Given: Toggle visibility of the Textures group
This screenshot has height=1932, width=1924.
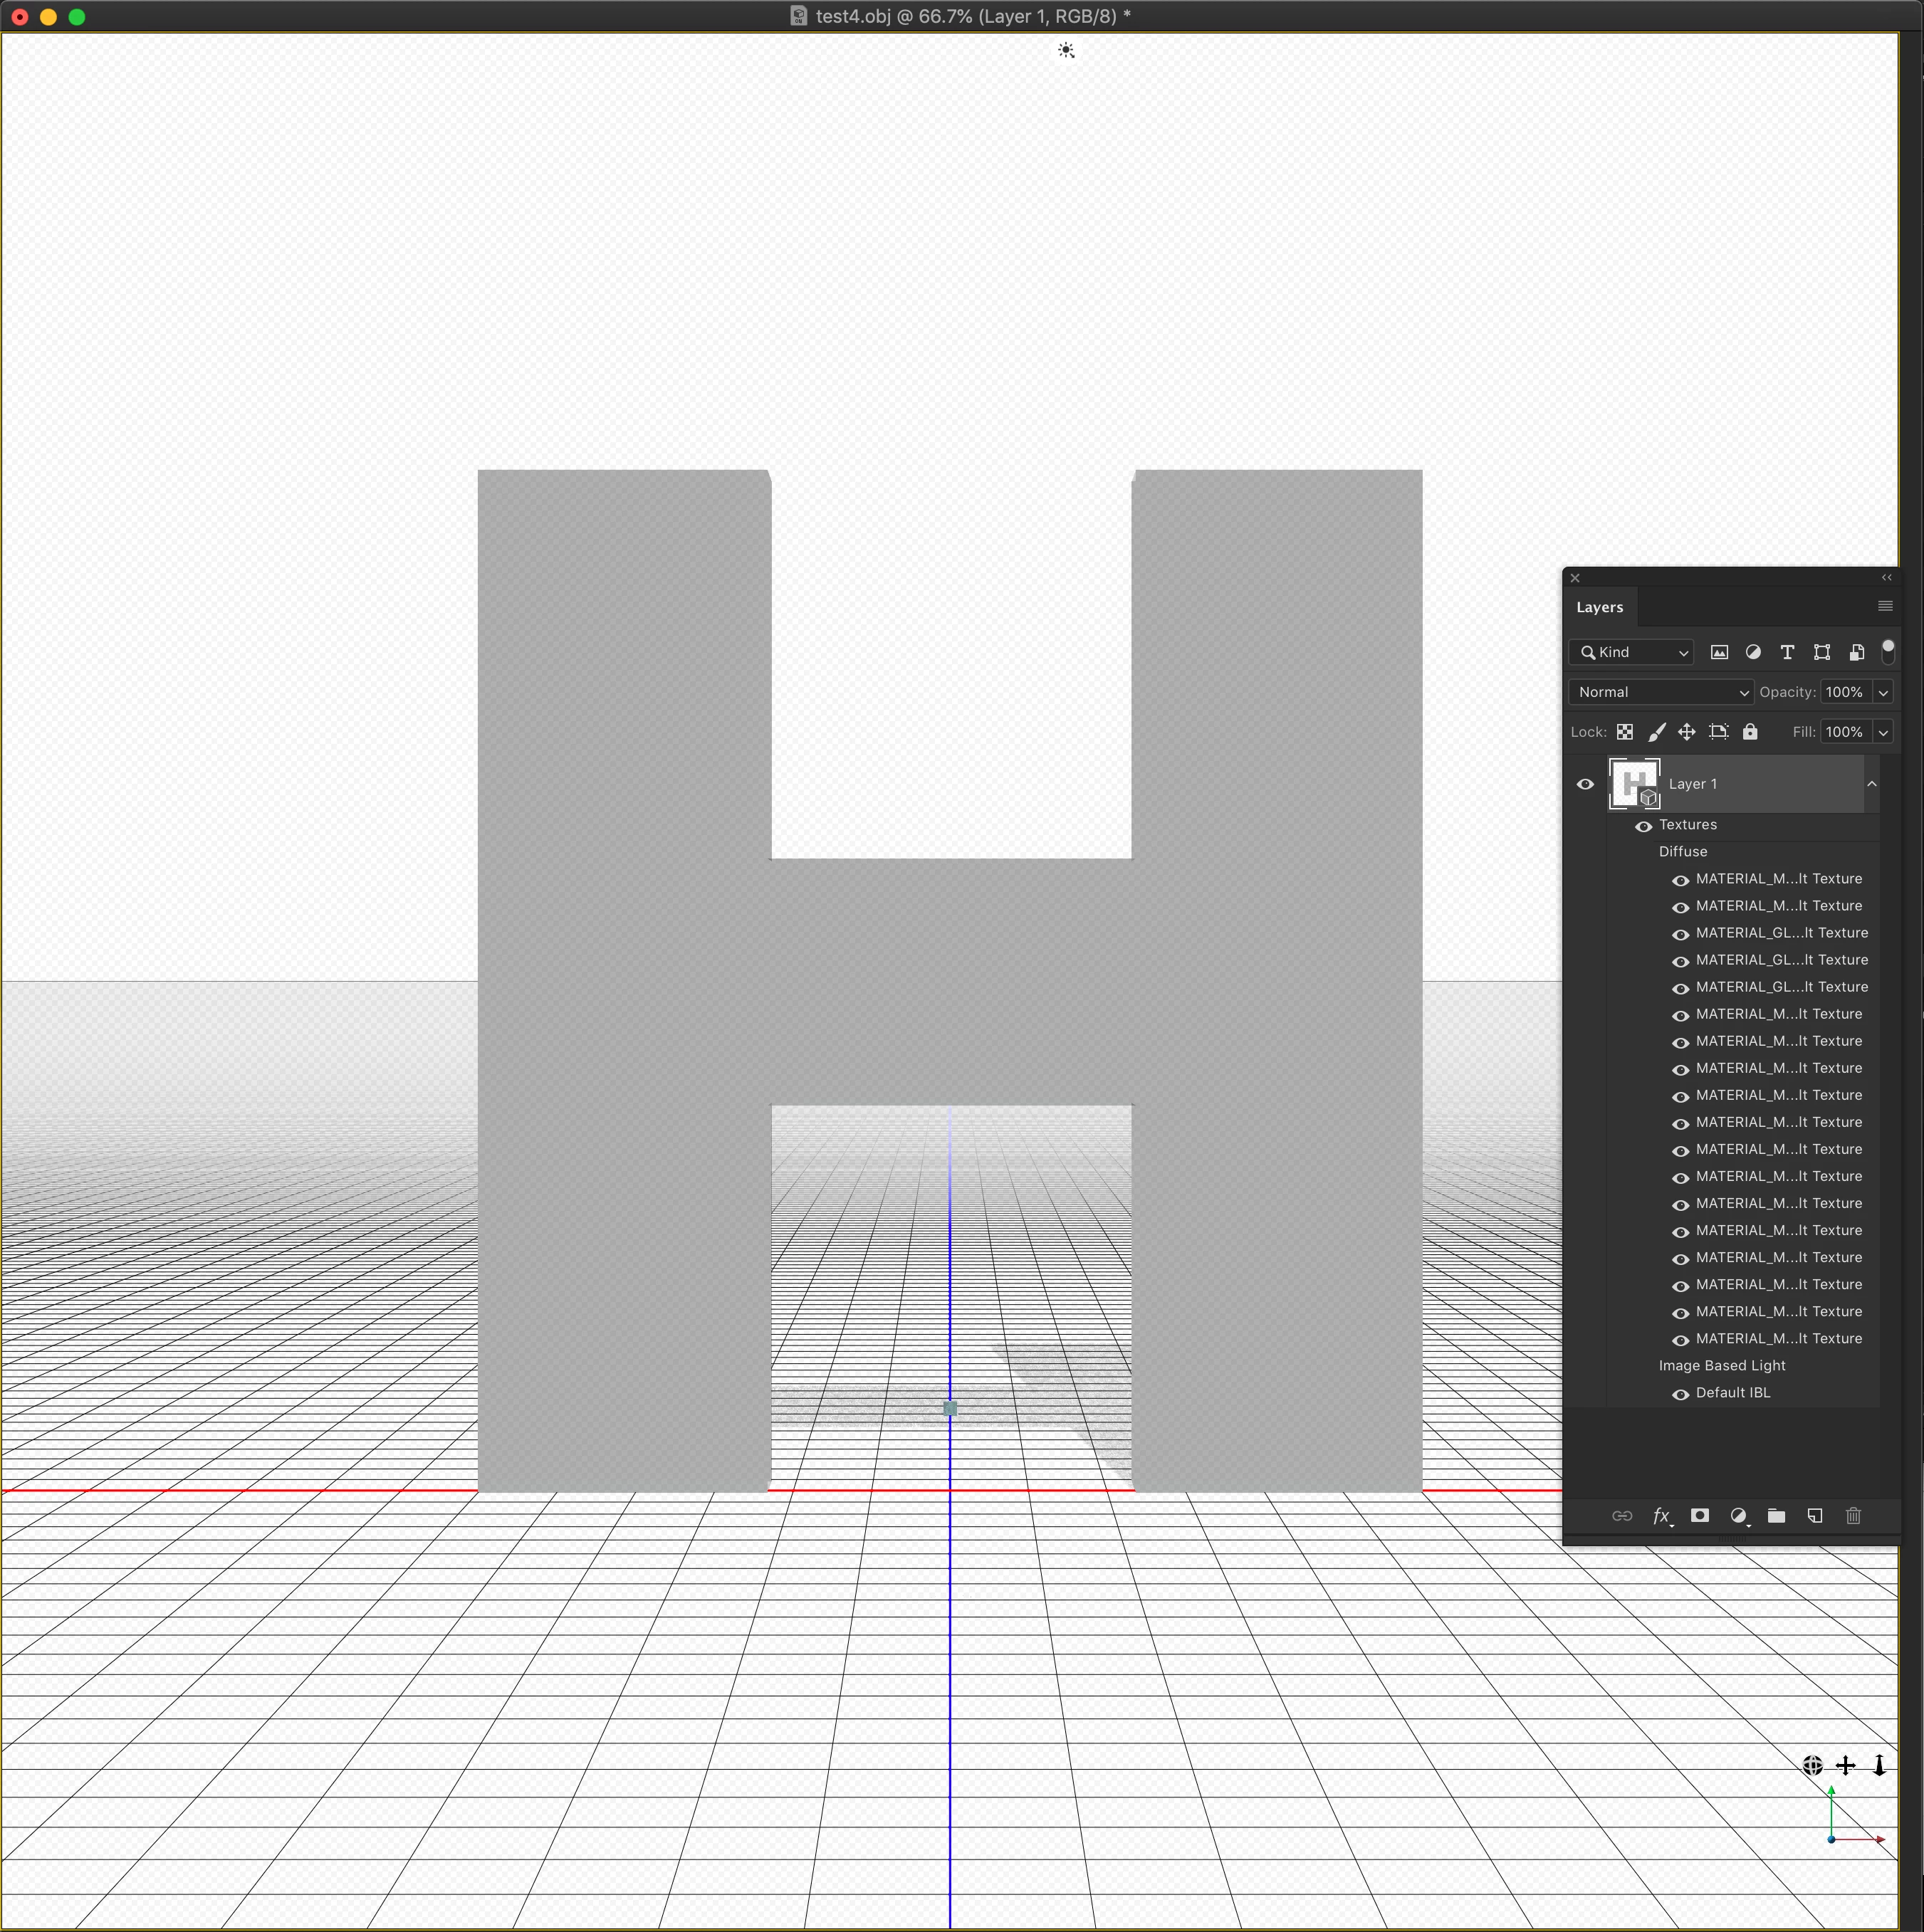Looking at the screenshot, I should [1643, 826].
